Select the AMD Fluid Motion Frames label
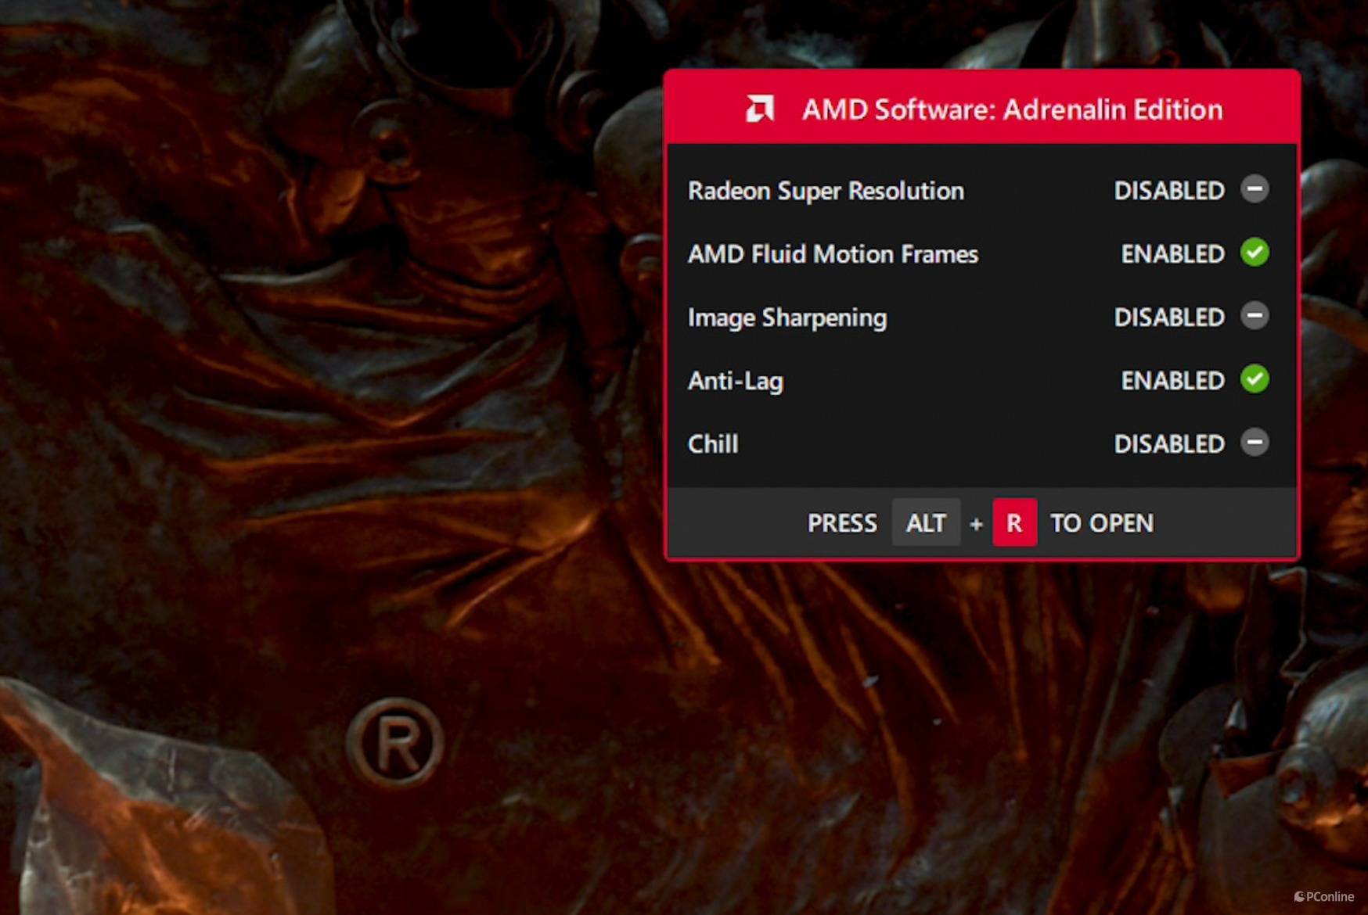Viewport: 1368px width, 915px height. (x=832, y=254)
